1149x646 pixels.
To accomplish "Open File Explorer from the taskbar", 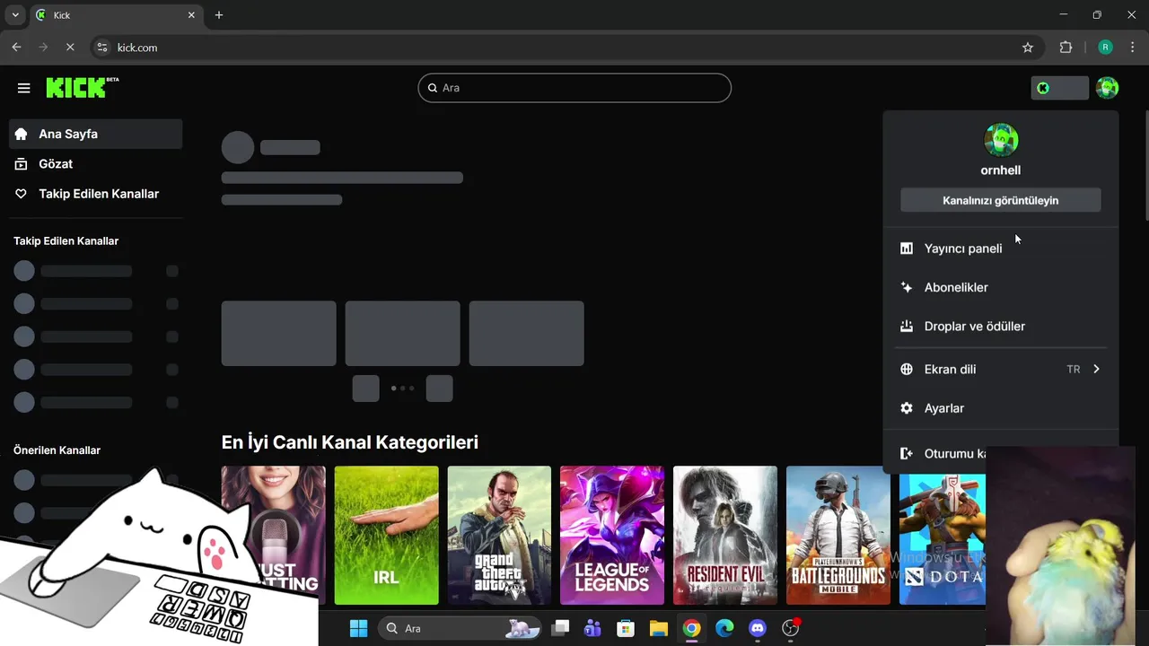I will point(659,628).
